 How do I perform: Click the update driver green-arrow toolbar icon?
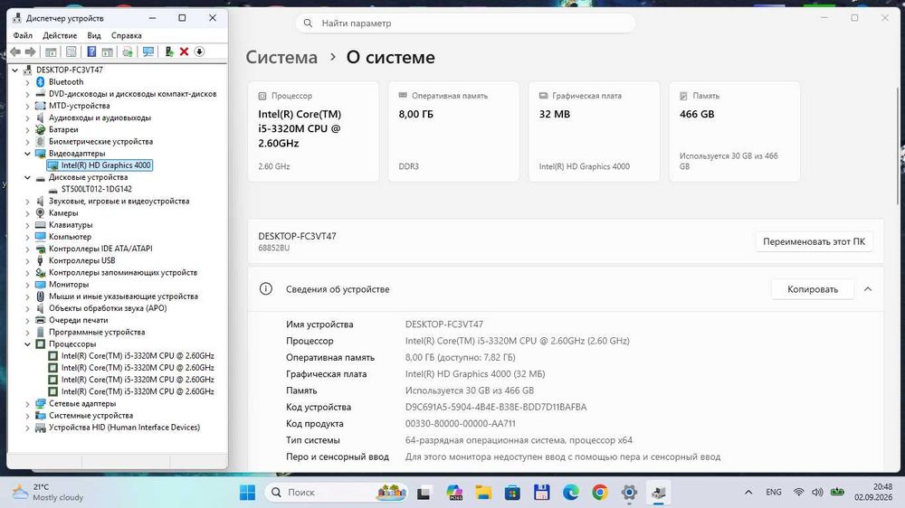click(x=169, y=52)
